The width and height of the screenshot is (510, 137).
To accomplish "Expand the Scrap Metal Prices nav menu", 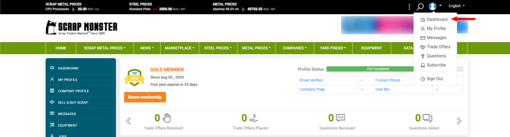I will [105, 48].
